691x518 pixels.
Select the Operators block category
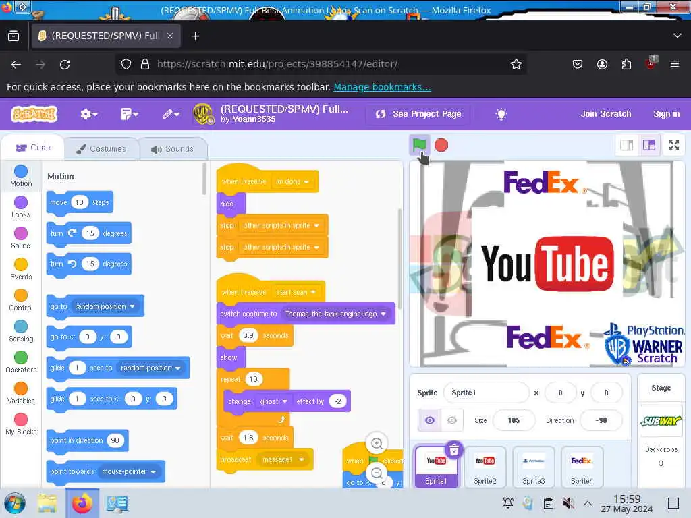21,362
